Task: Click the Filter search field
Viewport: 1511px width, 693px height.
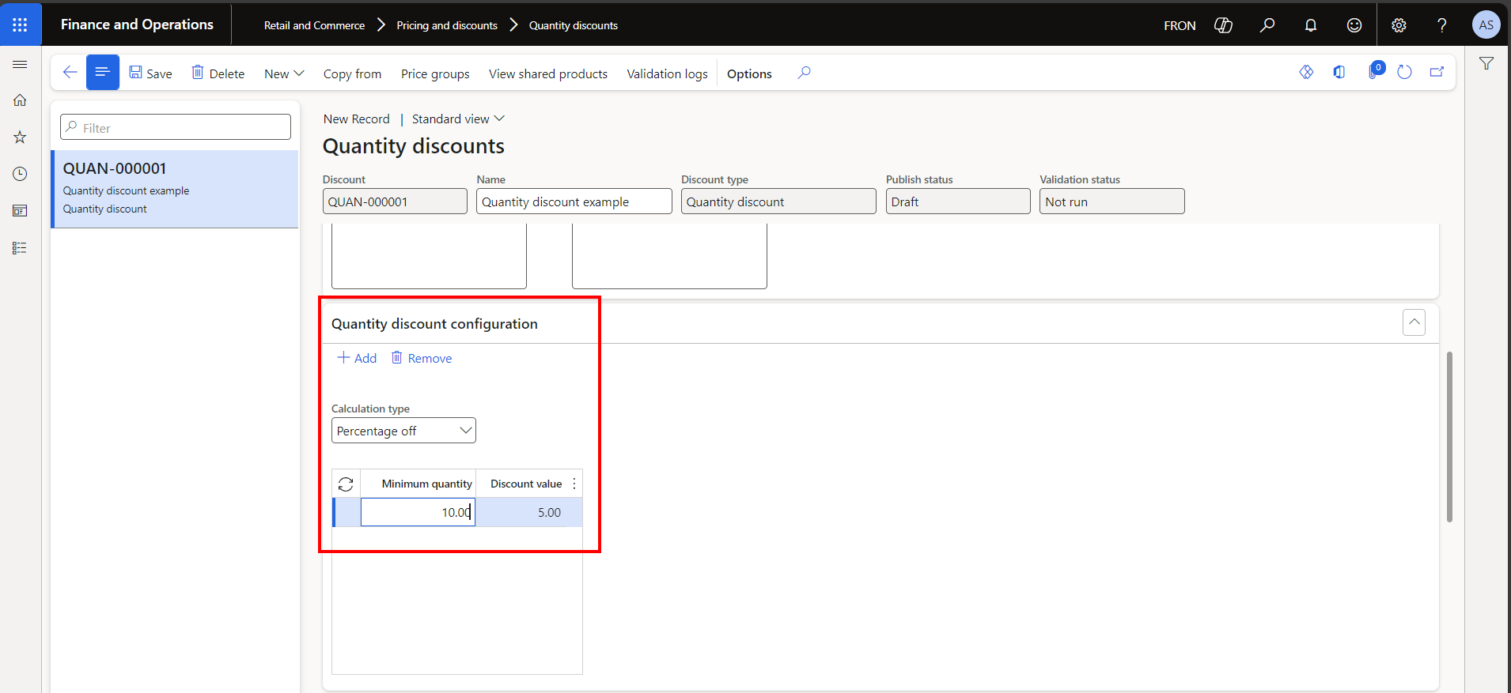Action: [x=176, y=127]
